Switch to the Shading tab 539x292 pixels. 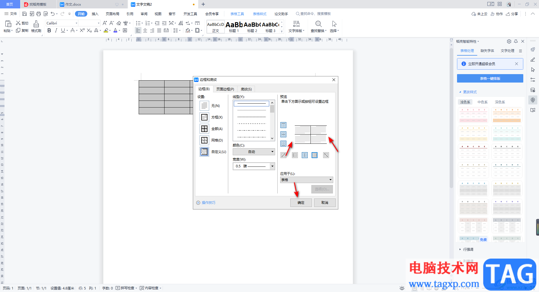click(246, 89)
